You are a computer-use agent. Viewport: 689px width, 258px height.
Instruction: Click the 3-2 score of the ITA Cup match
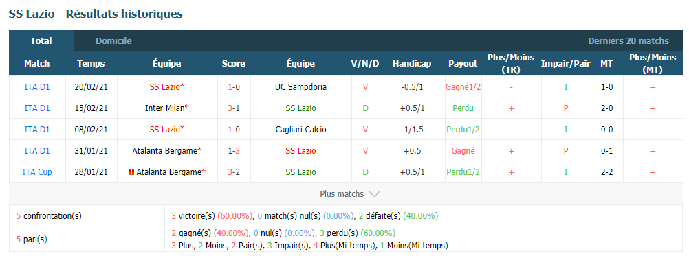[x=233, y=172]
